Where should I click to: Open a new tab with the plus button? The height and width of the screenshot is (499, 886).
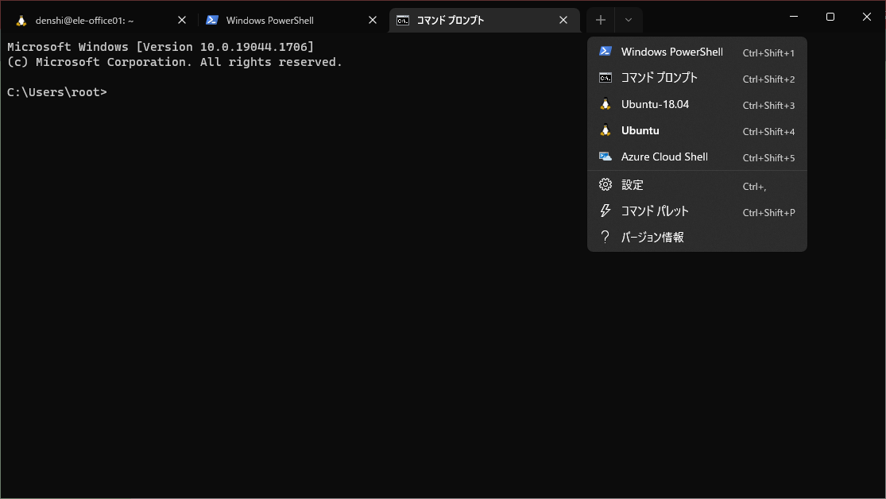coord(600,21)
